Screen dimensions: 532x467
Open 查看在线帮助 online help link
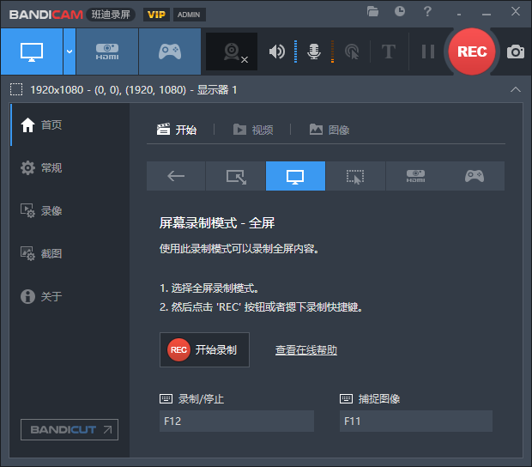306,350
